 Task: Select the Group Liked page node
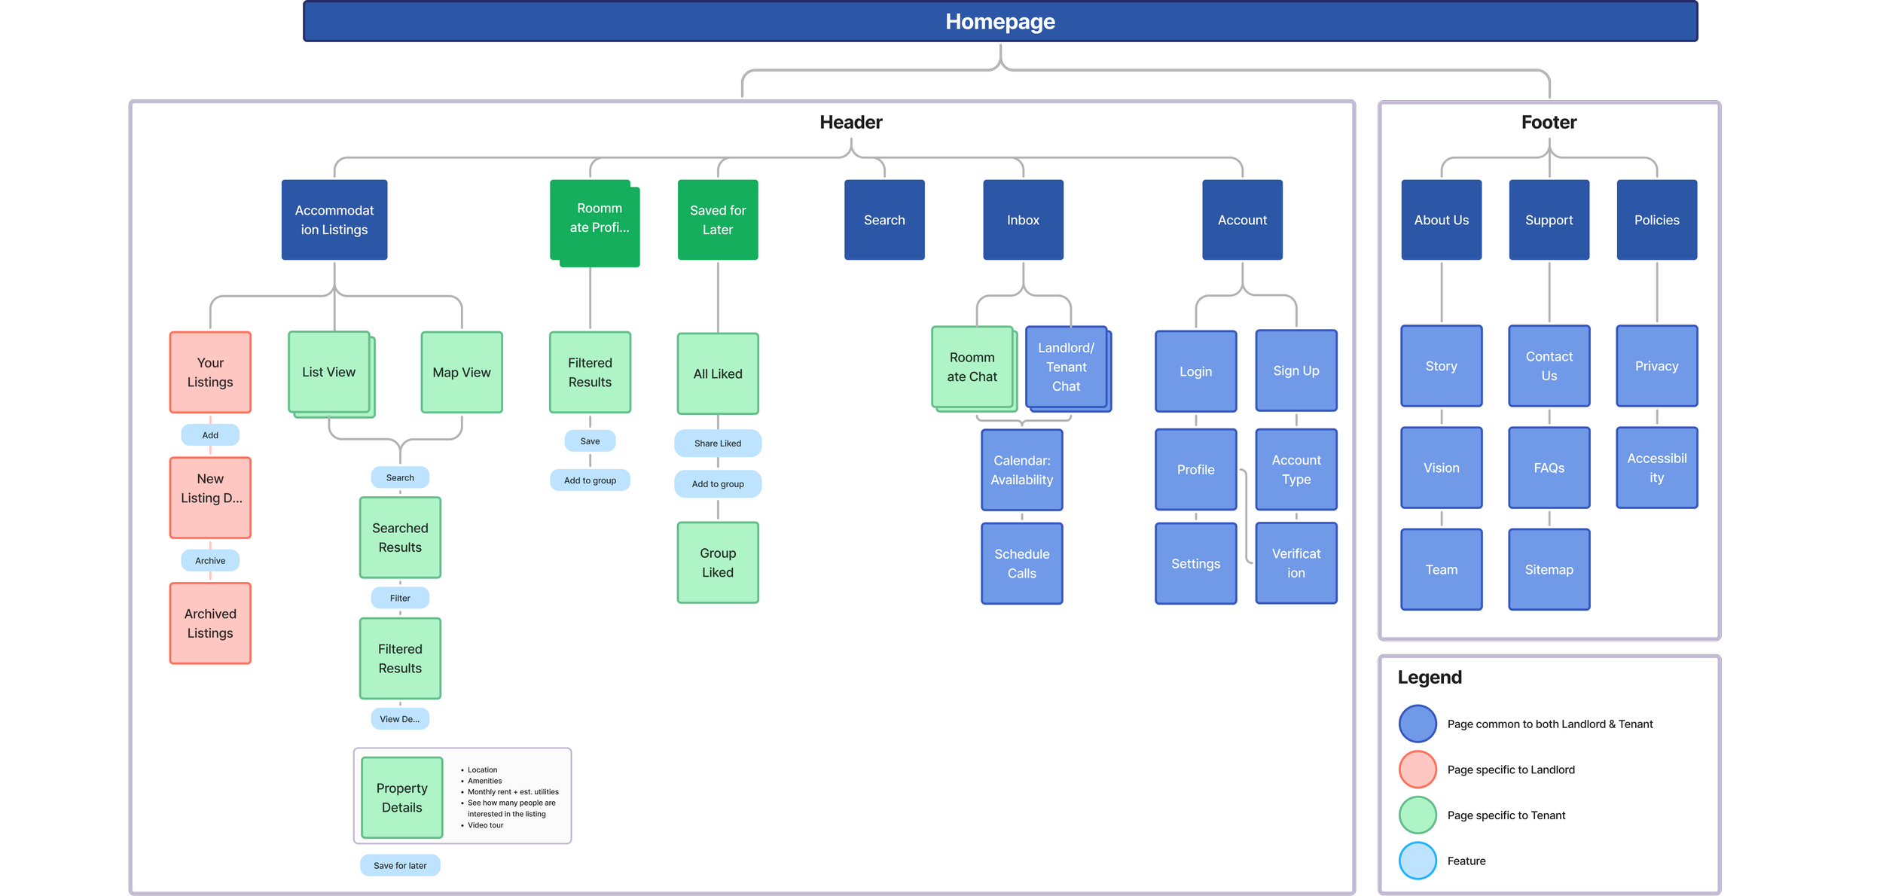pyautogui.click(x=717, y=562)
